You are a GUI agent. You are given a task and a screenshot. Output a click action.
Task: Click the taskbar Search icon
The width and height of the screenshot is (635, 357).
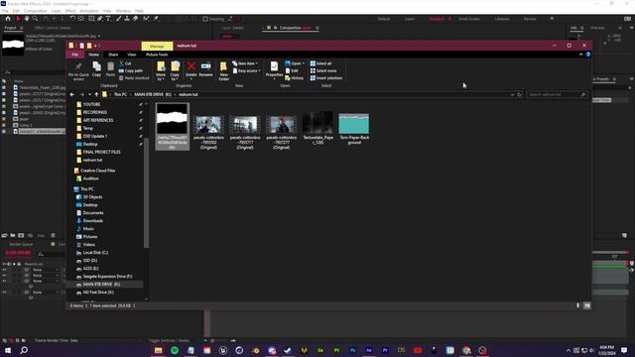(x=24, y=350)
